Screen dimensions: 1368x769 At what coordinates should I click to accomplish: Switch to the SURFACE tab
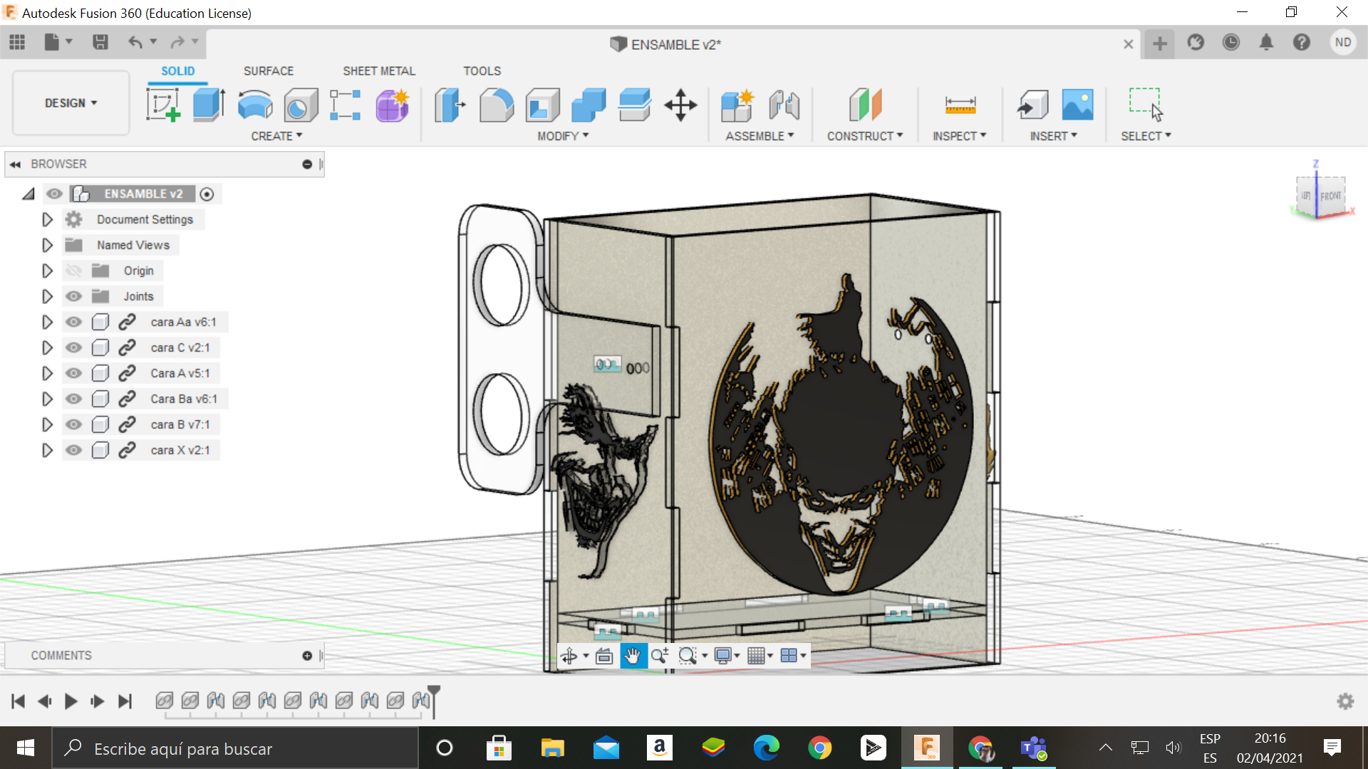pos(269,71)
